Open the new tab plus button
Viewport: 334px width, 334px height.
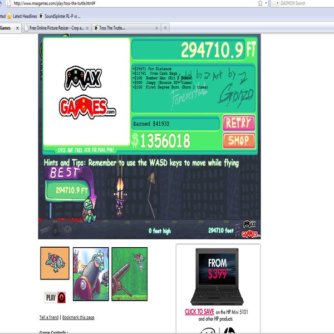[165, 28]
